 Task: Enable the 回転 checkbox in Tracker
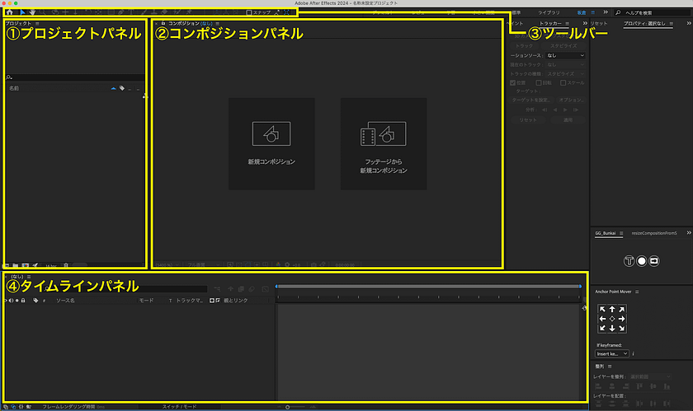click(x=539, y=82)
